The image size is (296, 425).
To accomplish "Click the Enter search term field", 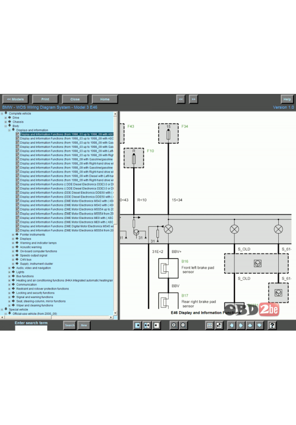I will pos(31,328).
